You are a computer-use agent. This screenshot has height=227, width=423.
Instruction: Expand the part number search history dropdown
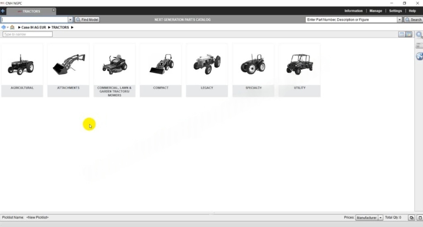pos(399,19)
